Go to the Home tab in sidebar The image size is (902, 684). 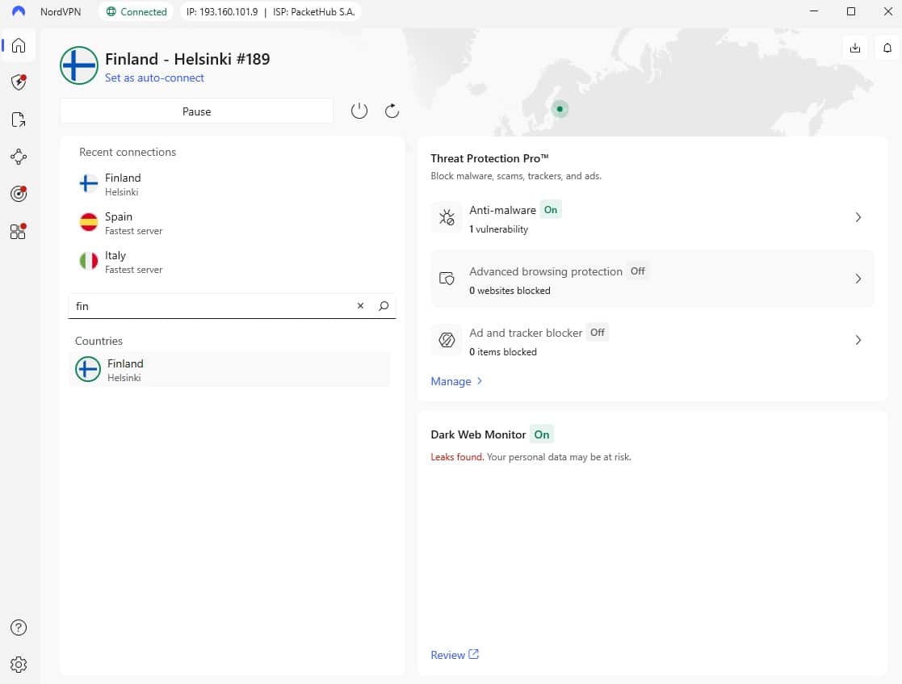[18, 45]
